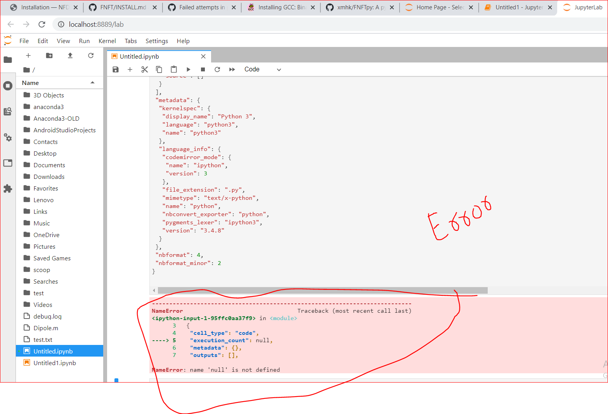Open the Settings menu
The image size is (608, 414).
[157, 41]
